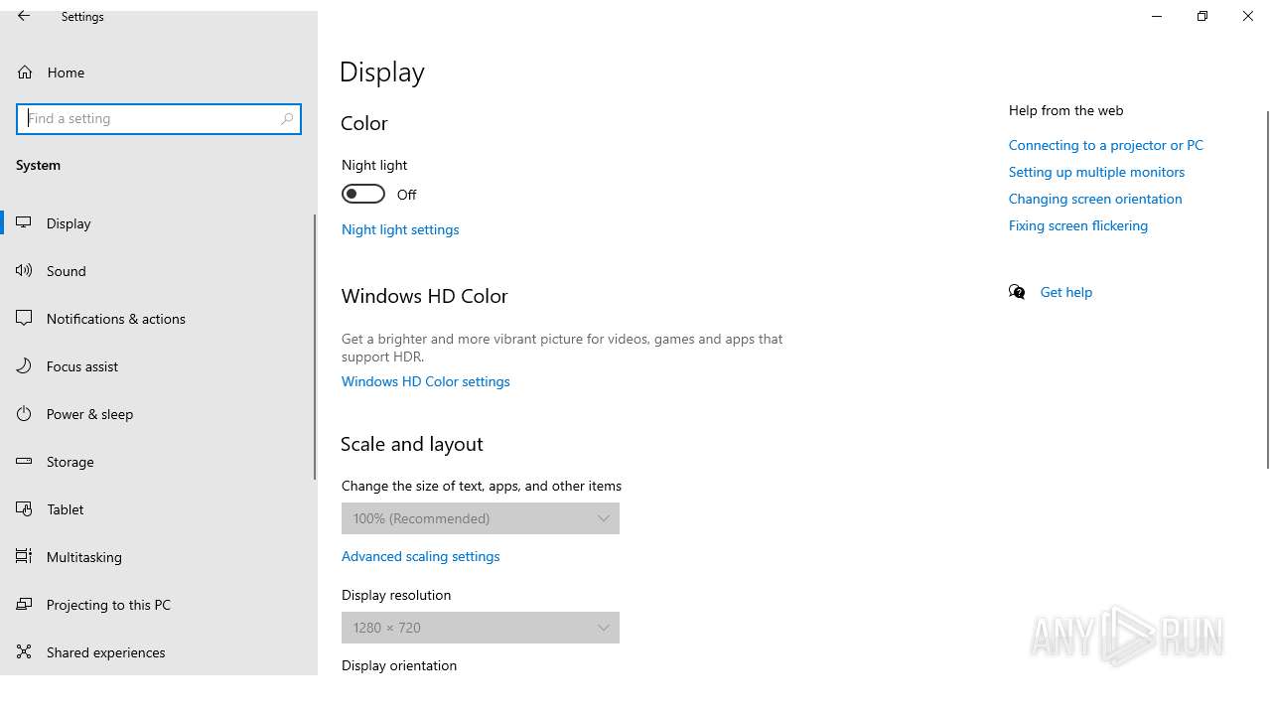Open Connecting to a projector or PC help

coord(1106,145)
